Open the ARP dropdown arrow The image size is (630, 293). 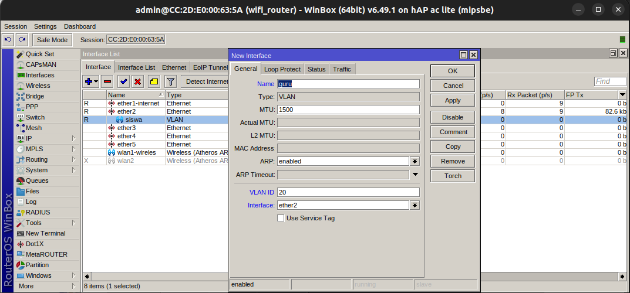point(415,161)
